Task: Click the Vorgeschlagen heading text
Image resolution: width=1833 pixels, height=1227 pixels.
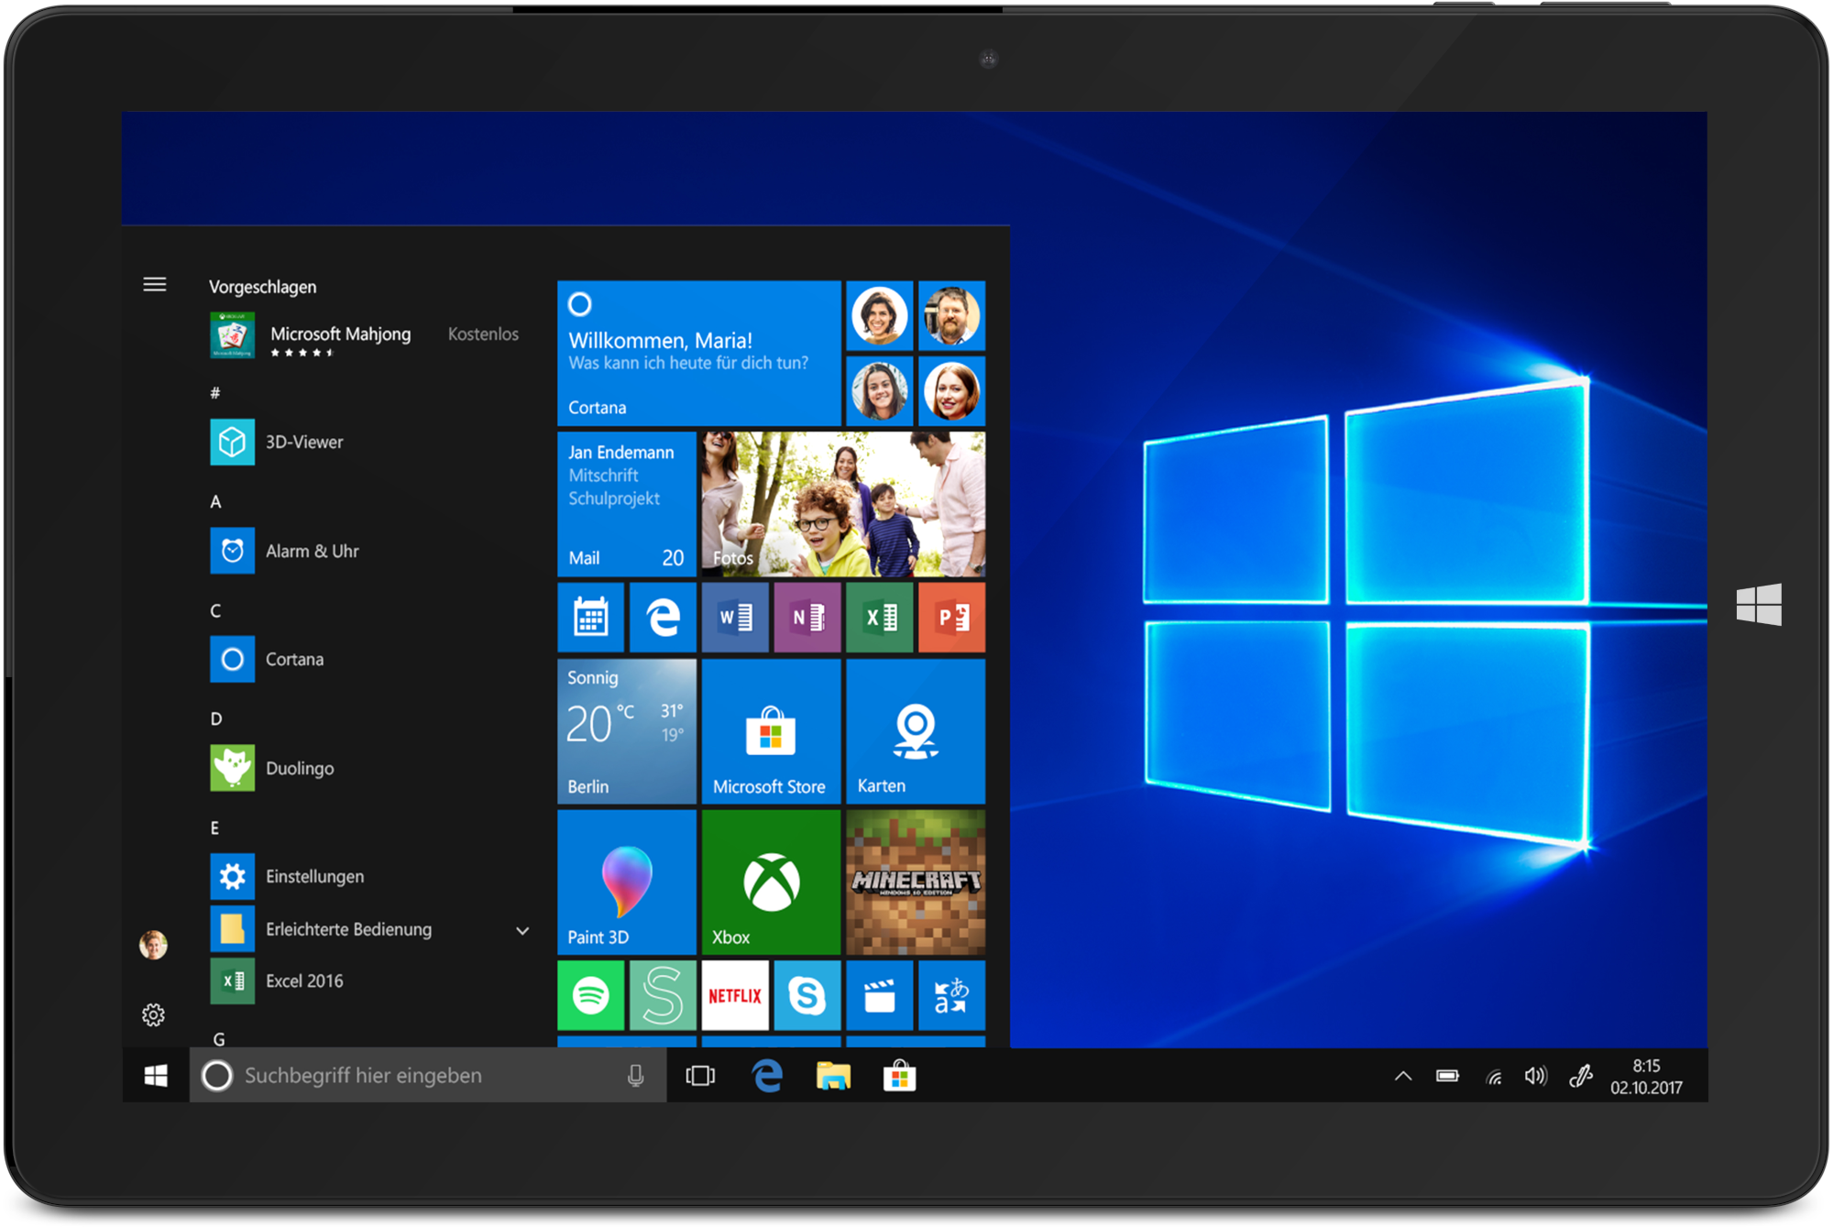Action: coord(263,287)
